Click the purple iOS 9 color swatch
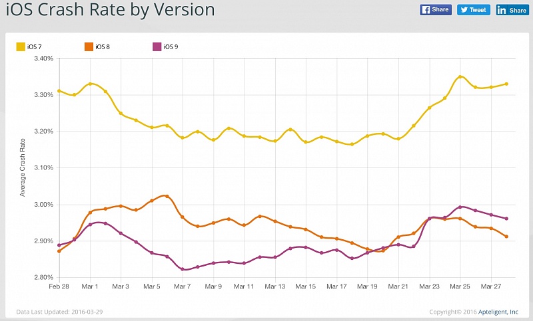This screenshot has height=321, width=533. pyautogui.click(x=157, y=47)
